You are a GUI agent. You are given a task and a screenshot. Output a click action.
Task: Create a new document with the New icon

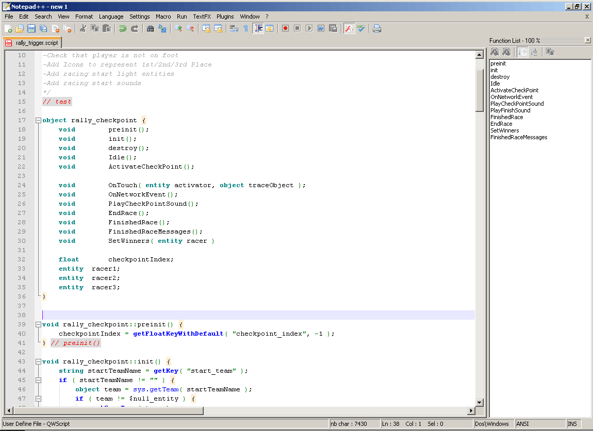pyautogui.click(x=8, y=29)
